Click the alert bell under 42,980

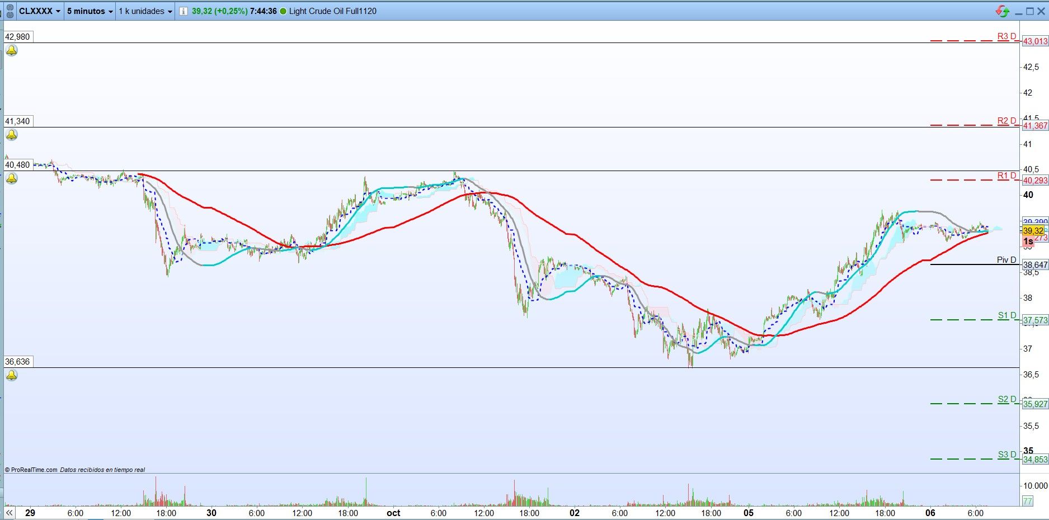(12, 51)
